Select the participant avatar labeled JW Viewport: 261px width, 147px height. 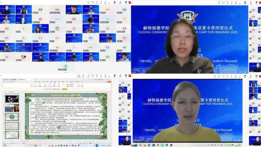click(x=57, y=48)
